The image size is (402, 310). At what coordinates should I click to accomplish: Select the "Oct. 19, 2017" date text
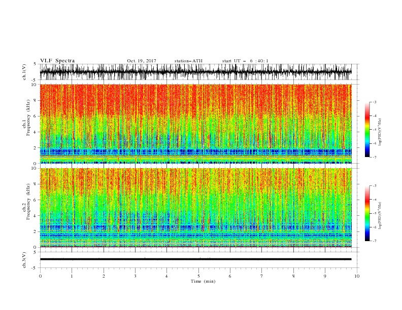[142, 61]
